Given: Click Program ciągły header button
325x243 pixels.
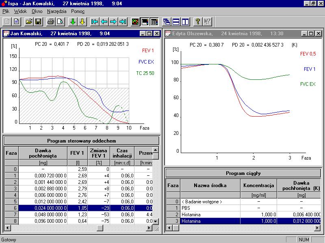Looking at the screenshot, I should [243, 173].
